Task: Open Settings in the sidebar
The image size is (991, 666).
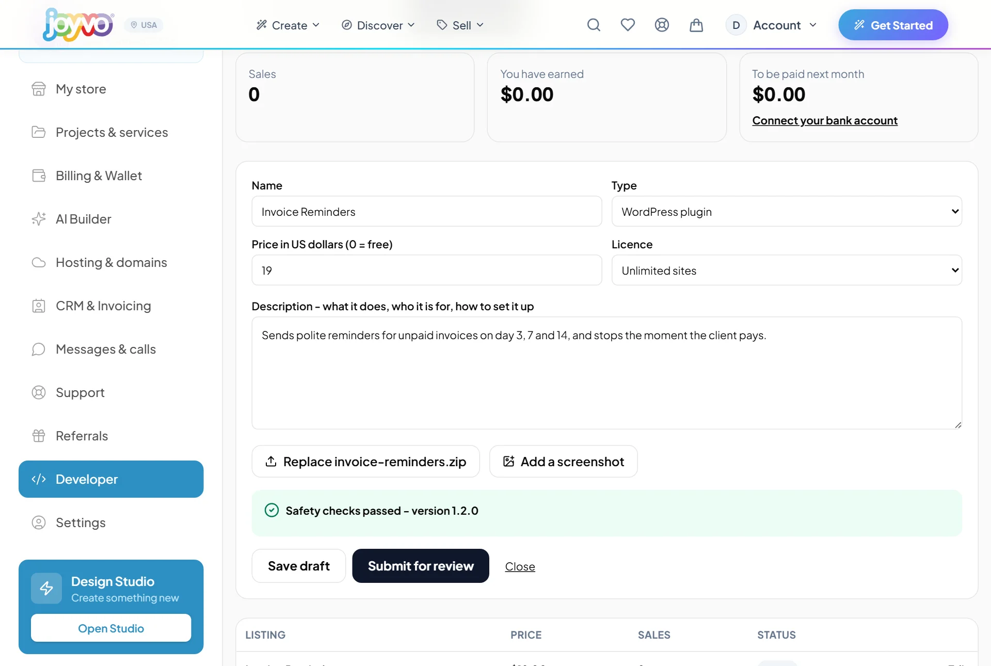Action: coord(111,522)
